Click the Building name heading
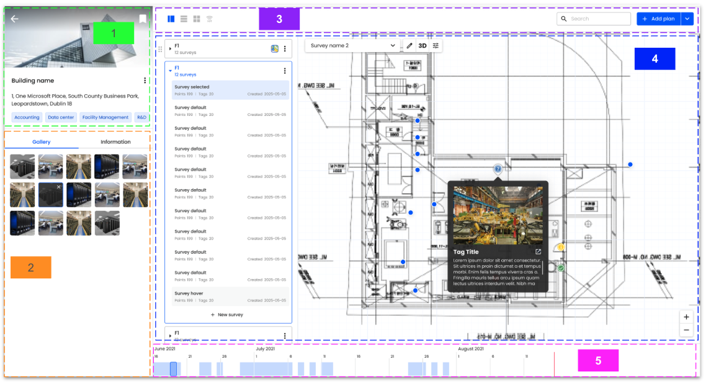The width and height of the screenshot is (711, 385). (33, 81)
